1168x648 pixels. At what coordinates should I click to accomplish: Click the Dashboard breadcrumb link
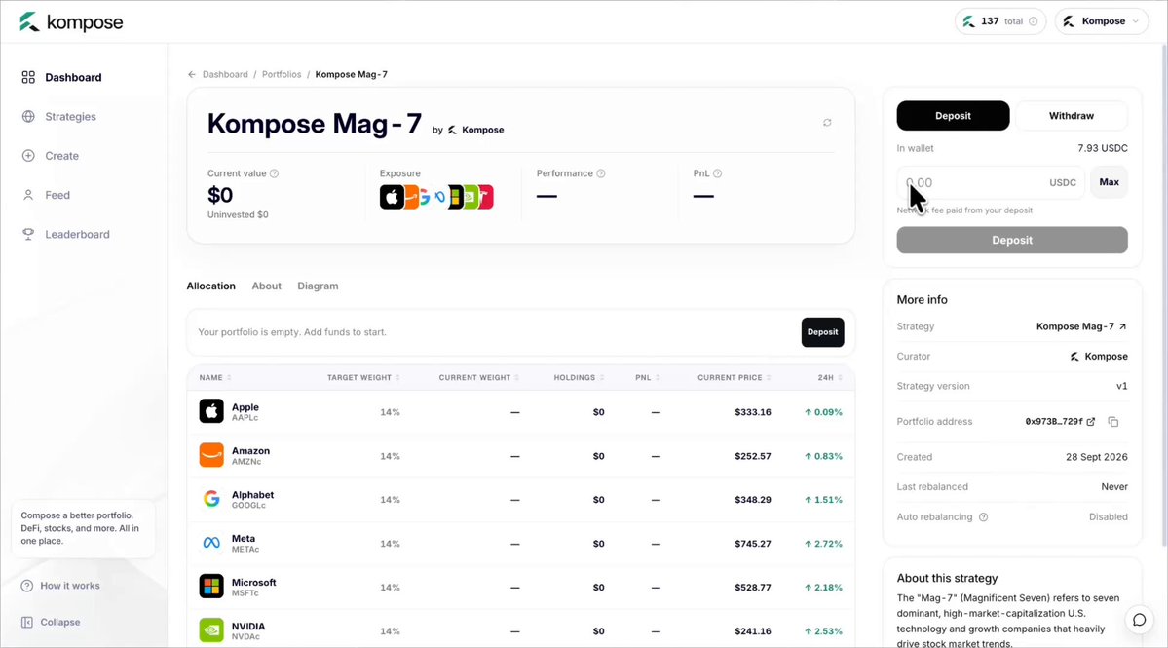tap(225, 74)
